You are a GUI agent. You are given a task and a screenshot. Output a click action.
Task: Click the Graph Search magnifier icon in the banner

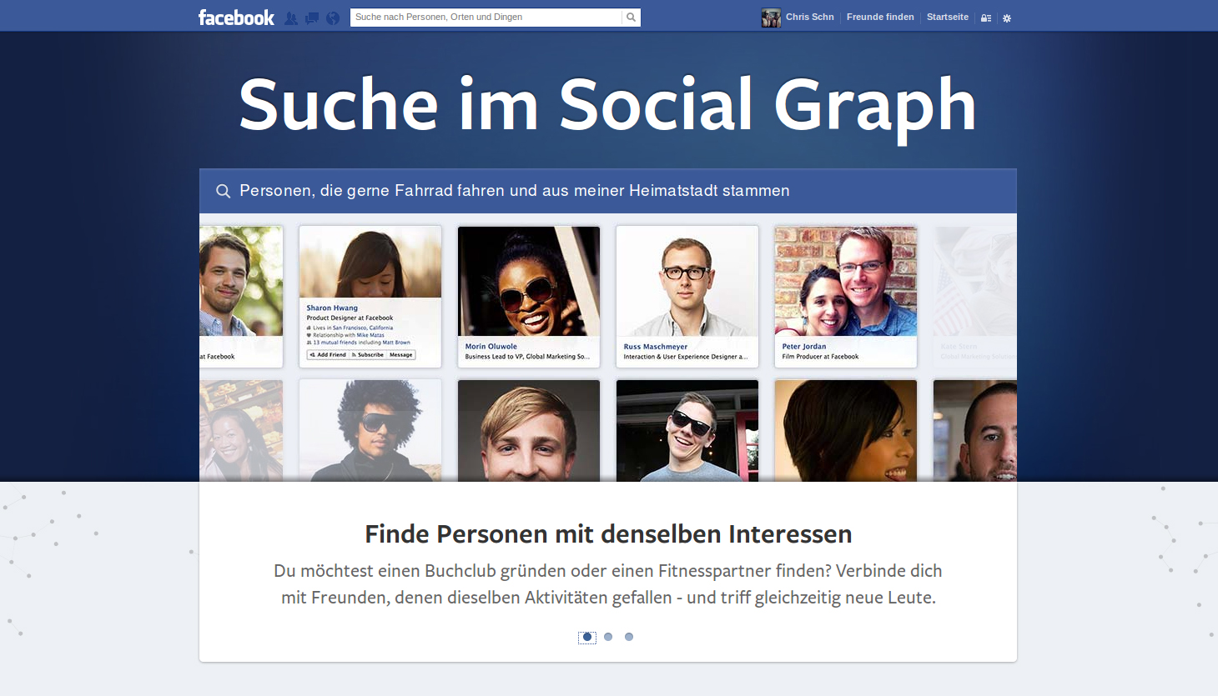click(223, 191)
